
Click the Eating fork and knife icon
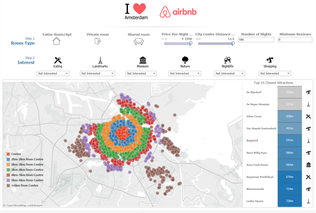(x=58, y=60)
